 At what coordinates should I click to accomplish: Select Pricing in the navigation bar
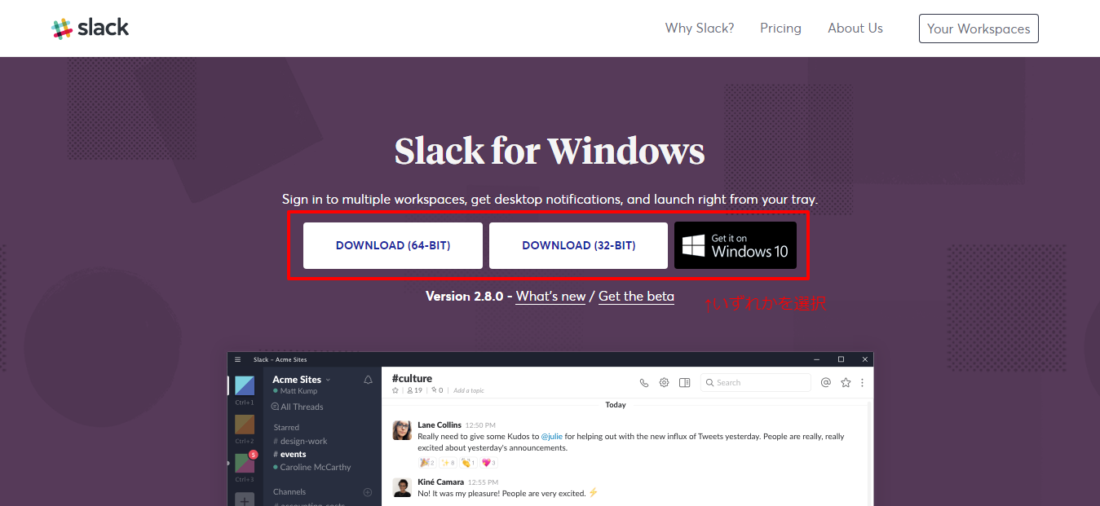pos(780,28)
